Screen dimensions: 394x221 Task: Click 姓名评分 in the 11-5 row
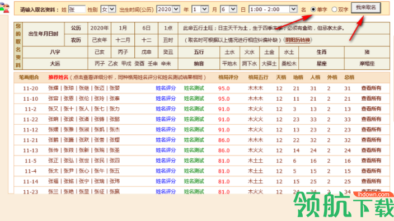click(166, 161)
